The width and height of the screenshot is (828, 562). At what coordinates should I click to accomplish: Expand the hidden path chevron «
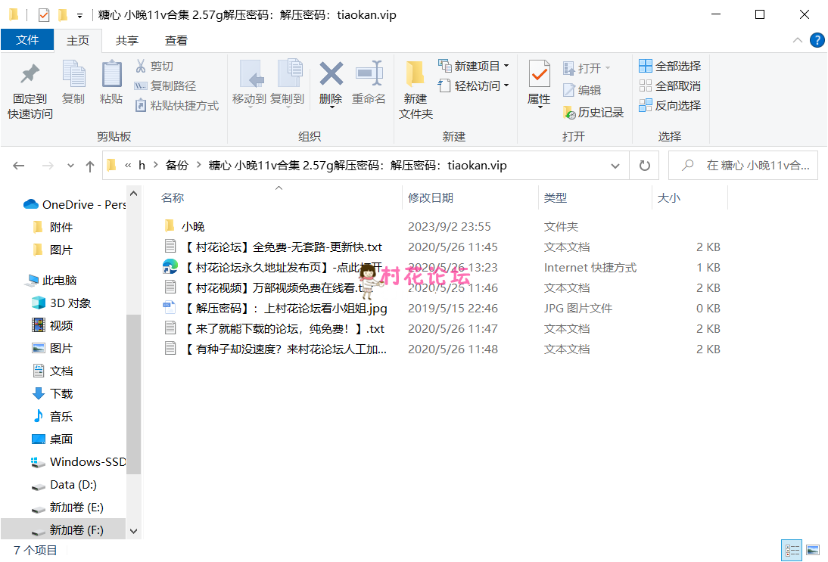128,166
